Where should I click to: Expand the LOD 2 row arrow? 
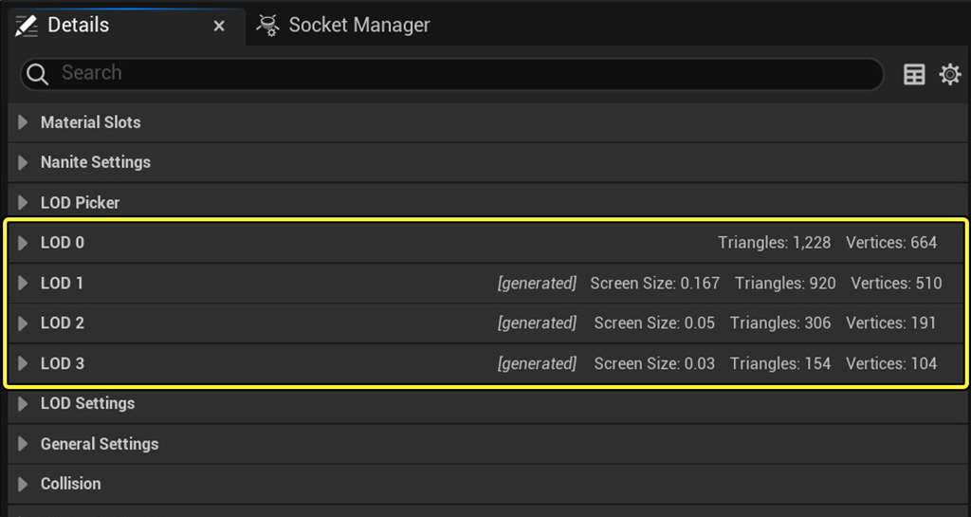click(x=23, y=323)
